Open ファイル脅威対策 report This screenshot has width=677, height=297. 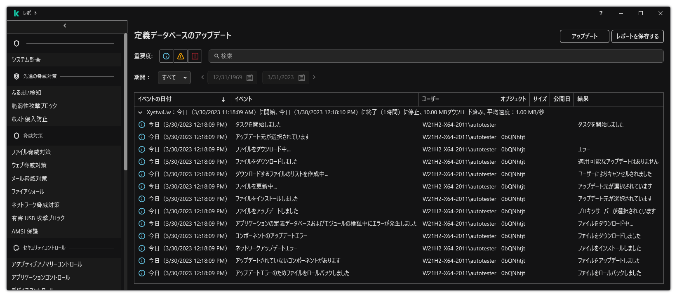tap(64, 152)
